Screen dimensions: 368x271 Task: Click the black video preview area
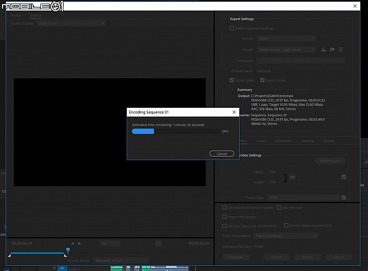point(109,132)
